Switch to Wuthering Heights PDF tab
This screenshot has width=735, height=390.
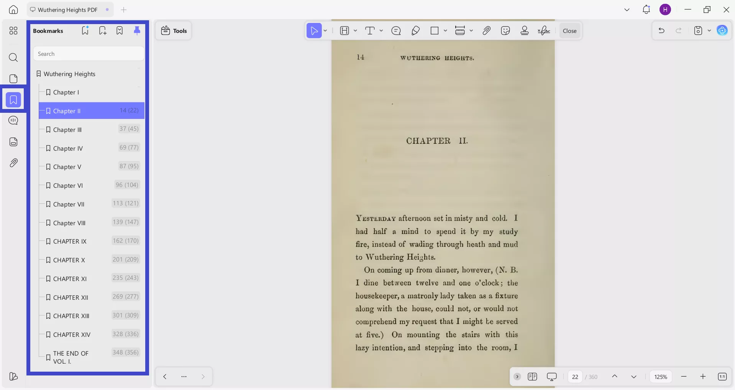(70, 10)
